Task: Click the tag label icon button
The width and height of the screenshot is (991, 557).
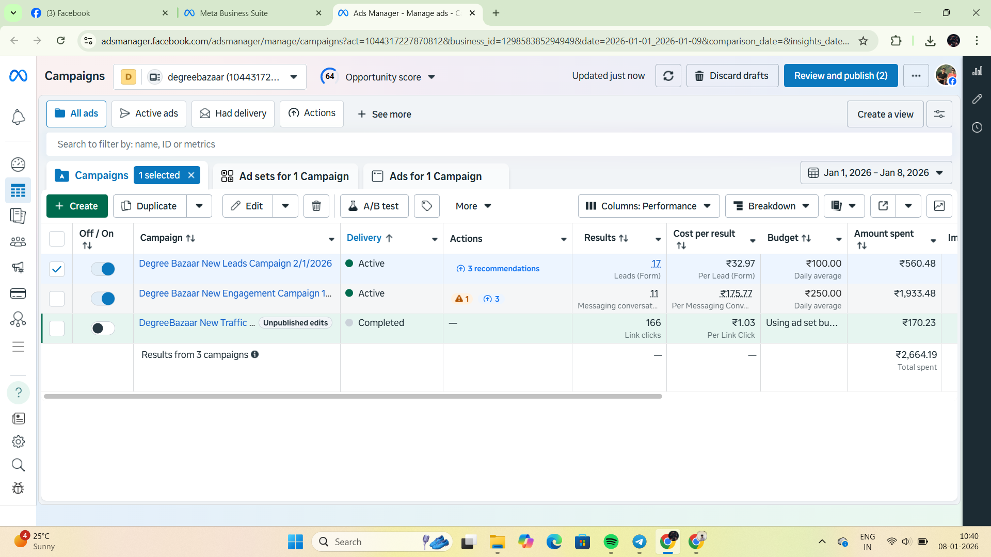Action: pos(427,206)
